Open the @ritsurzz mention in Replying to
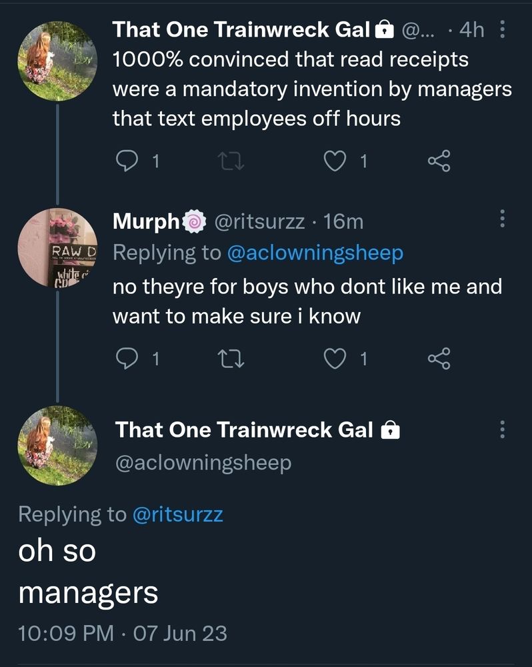532x667 pixels. (x=178, y=514)
